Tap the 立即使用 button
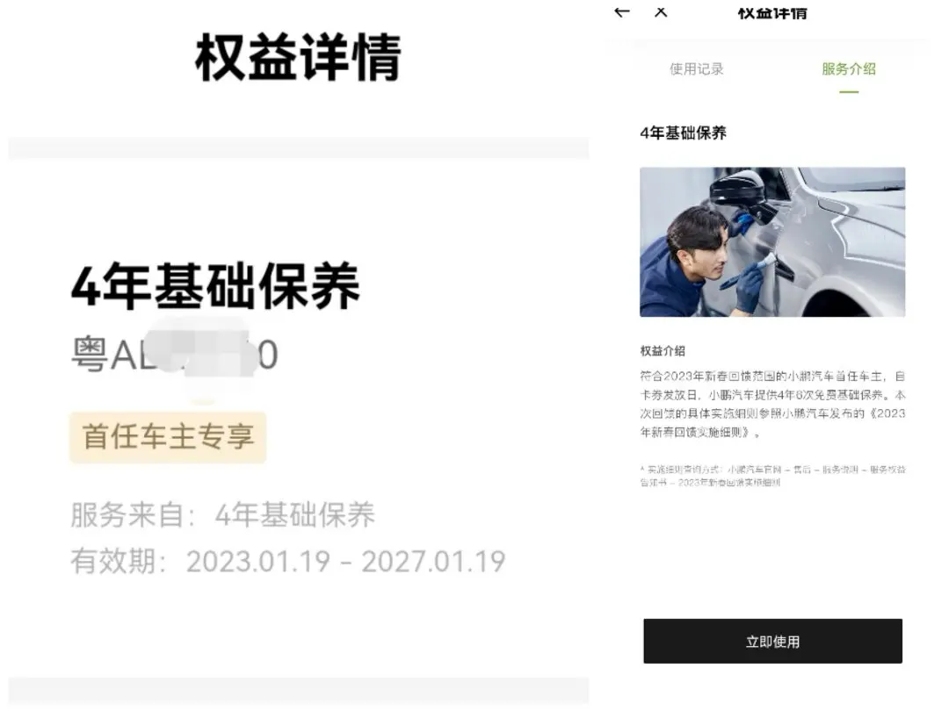949x711 pixels. click(773, 641)
